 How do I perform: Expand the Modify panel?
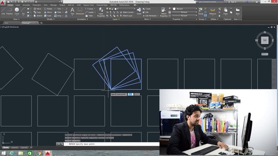(51, 19)
